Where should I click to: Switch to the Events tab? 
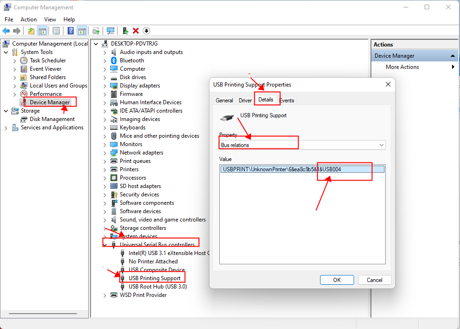286,100
